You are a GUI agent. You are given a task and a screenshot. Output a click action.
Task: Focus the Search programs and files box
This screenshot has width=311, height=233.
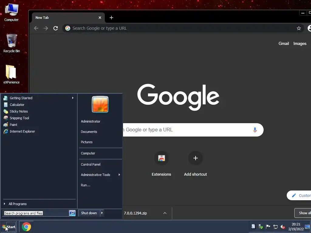click(x=36, y=213)
